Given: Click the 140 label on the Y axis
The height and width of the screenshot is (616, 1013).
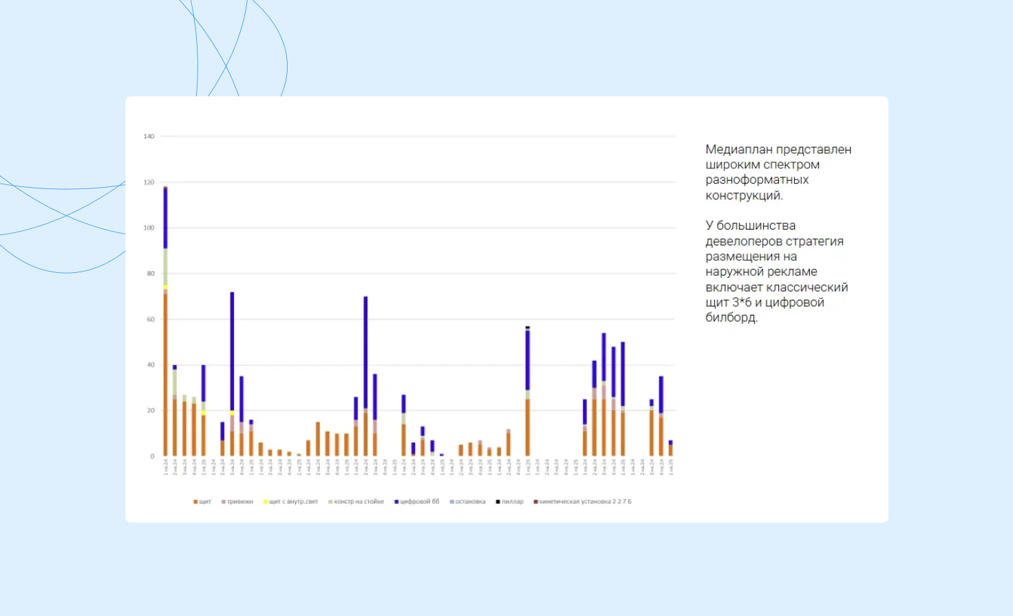Looking at the screenshot, I should (x=149, y=137).
